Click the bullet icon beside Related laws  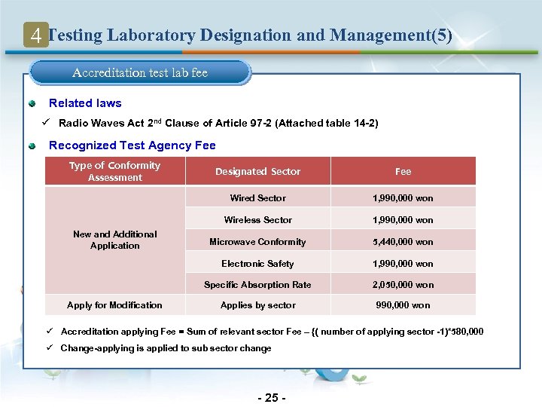click(x=32, y=103)
